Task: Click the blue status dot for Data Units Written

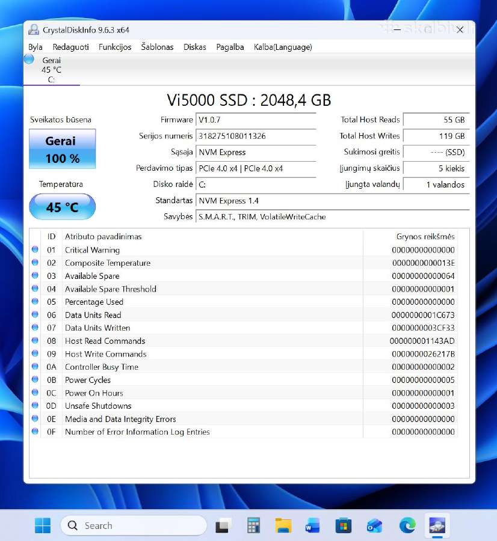Action: click(x=35, y=327)
